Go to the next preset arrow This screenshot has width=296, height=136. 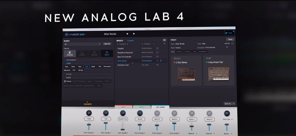134,34
